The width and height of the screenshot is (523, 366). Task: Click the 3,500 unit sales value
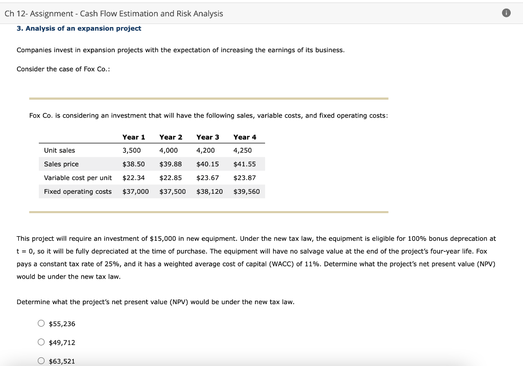132,150
